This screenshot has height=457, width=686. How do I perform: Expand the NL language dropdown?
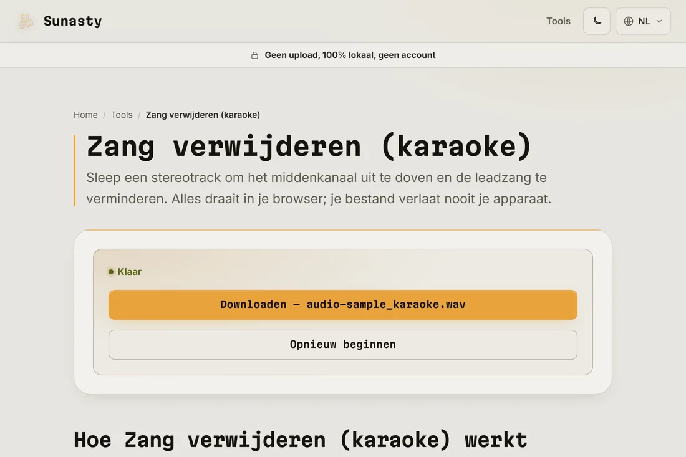[643, 21]
